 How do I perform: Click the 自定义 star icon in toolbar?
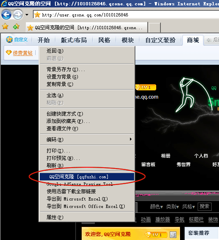9,39
